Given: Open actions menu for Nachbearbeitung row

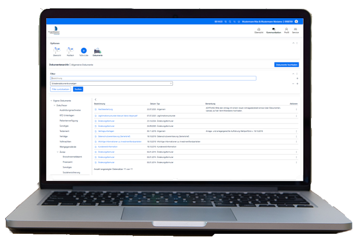Looking at the screenshot, I should point(297,110).
